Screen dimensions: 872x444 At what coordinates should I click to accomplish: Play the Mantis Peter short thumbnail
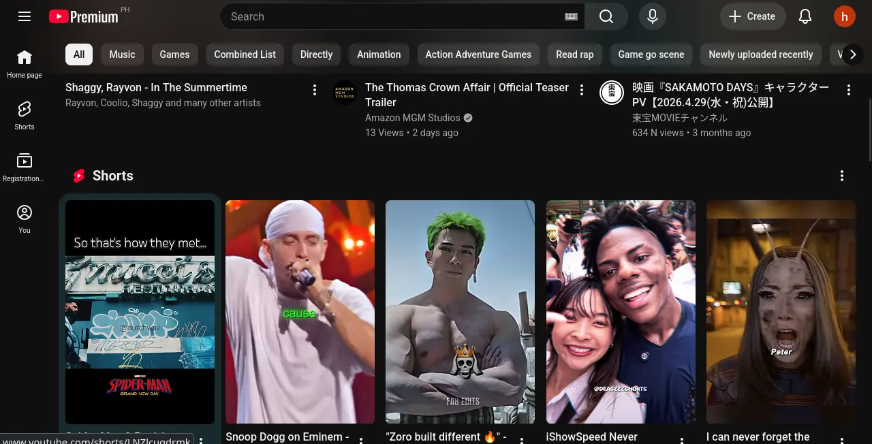[781, 312]
